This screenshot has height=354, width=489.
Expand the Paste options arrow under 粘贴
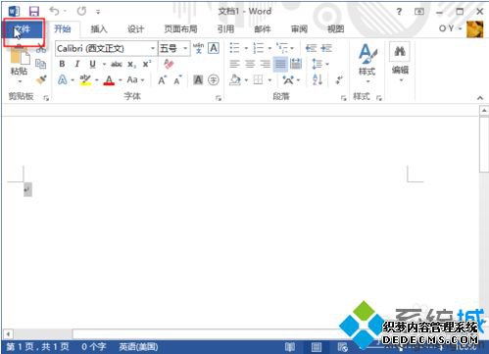[x=20, y=81]
